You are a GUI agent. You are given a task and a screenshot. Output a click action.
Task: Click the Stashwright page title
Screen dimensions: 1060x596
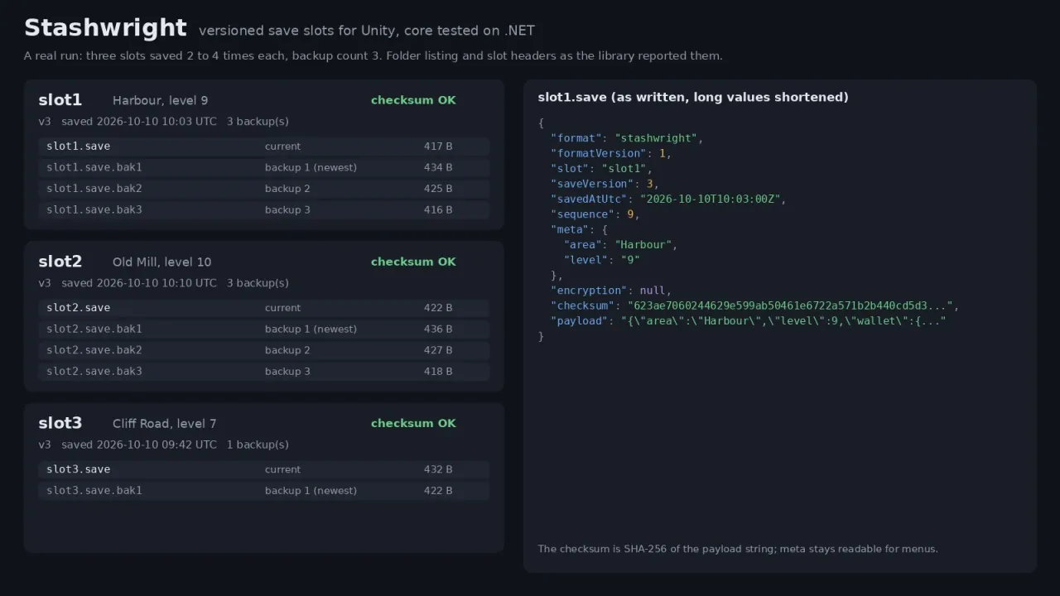click(105, 28)
